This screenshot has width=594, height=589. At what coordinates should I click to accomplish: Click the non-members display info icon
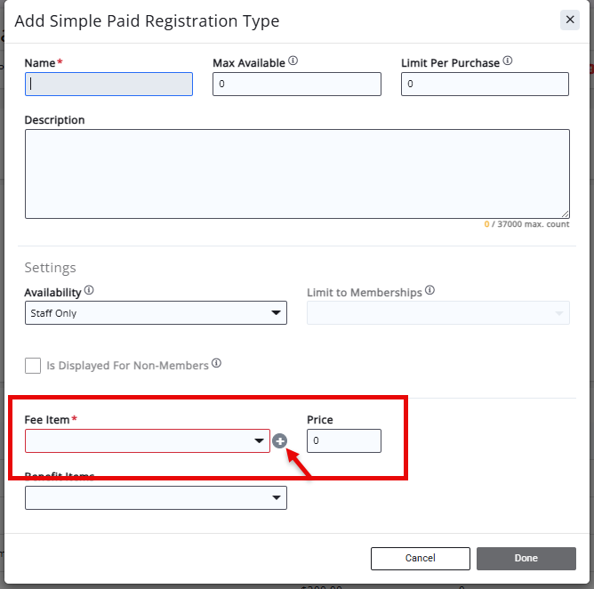click(x=216, y=363)
